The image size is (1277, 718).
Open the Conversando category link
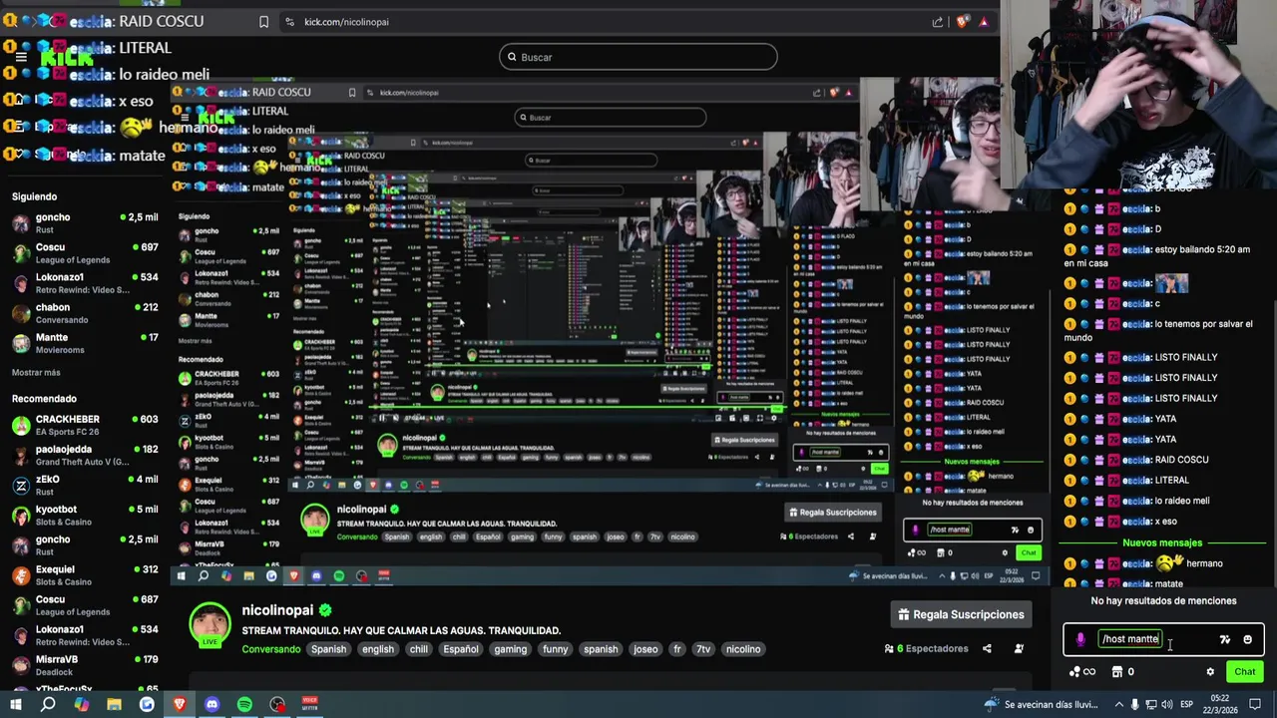[x=270, y=649]
